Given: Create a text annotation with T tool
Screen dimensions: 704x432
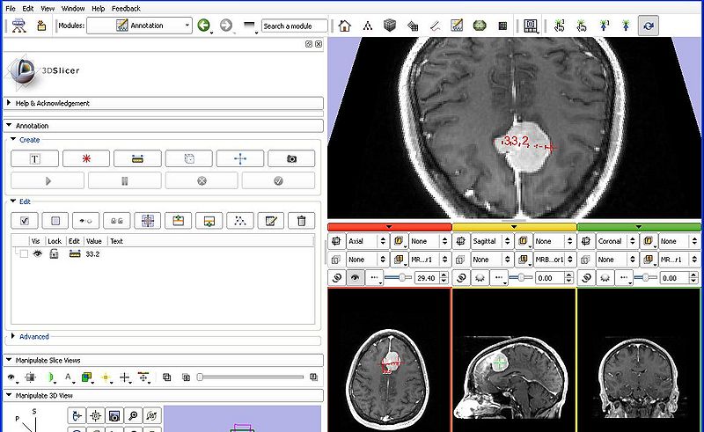Looking at the screenshot, I should point(34,158).
